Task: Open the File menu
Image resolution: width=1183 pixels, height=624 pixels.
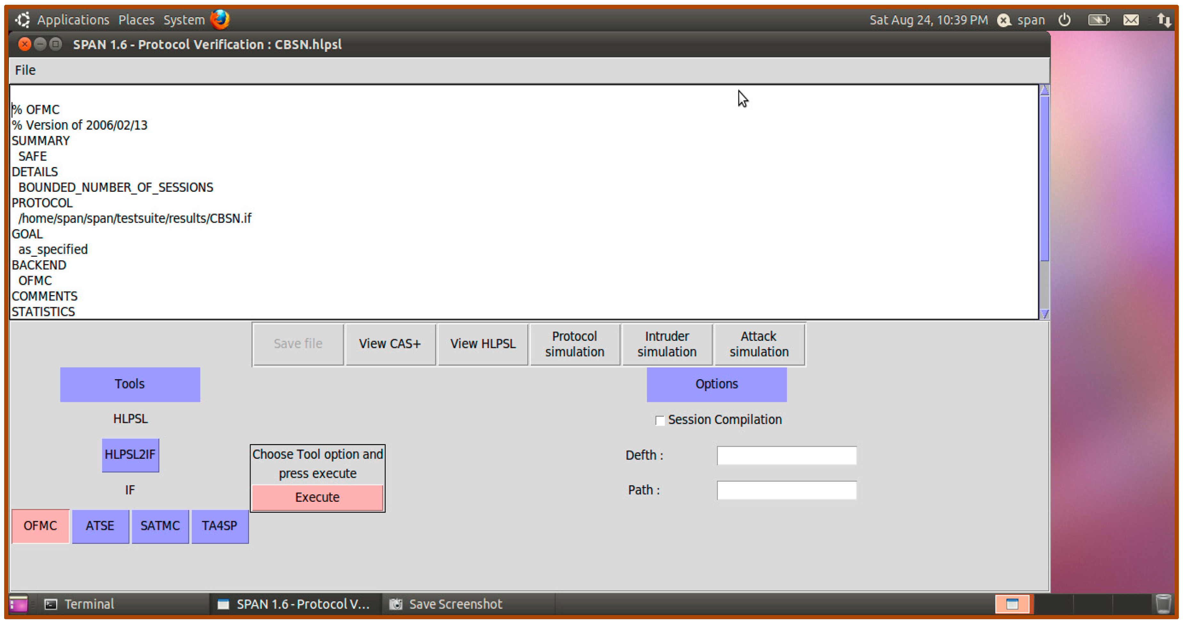Action: 25,70
